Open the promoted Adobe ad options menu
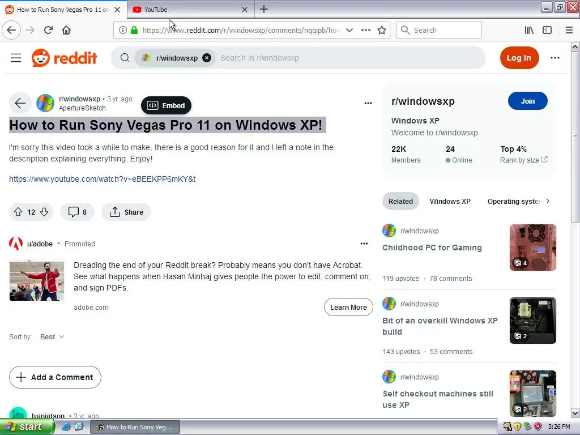 (364, 244)
